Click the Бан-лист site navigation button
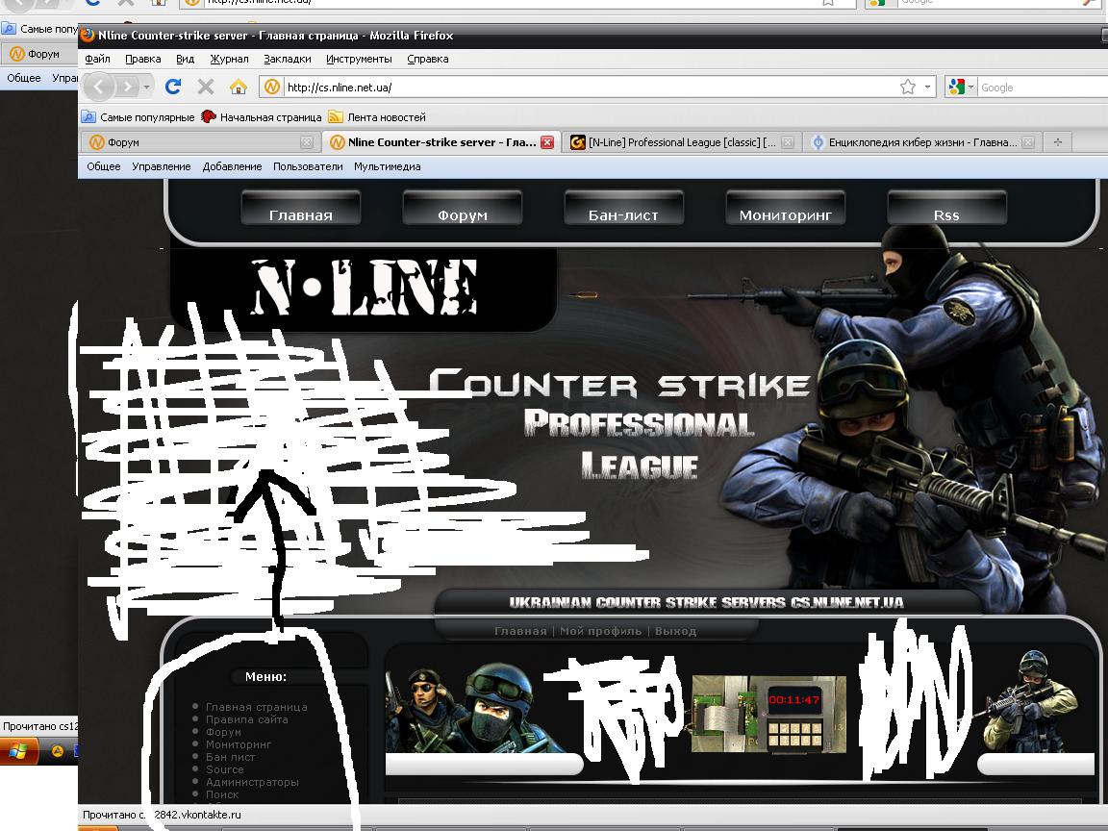Screen dimensions: 1108x831 click(x=623, y=209)
